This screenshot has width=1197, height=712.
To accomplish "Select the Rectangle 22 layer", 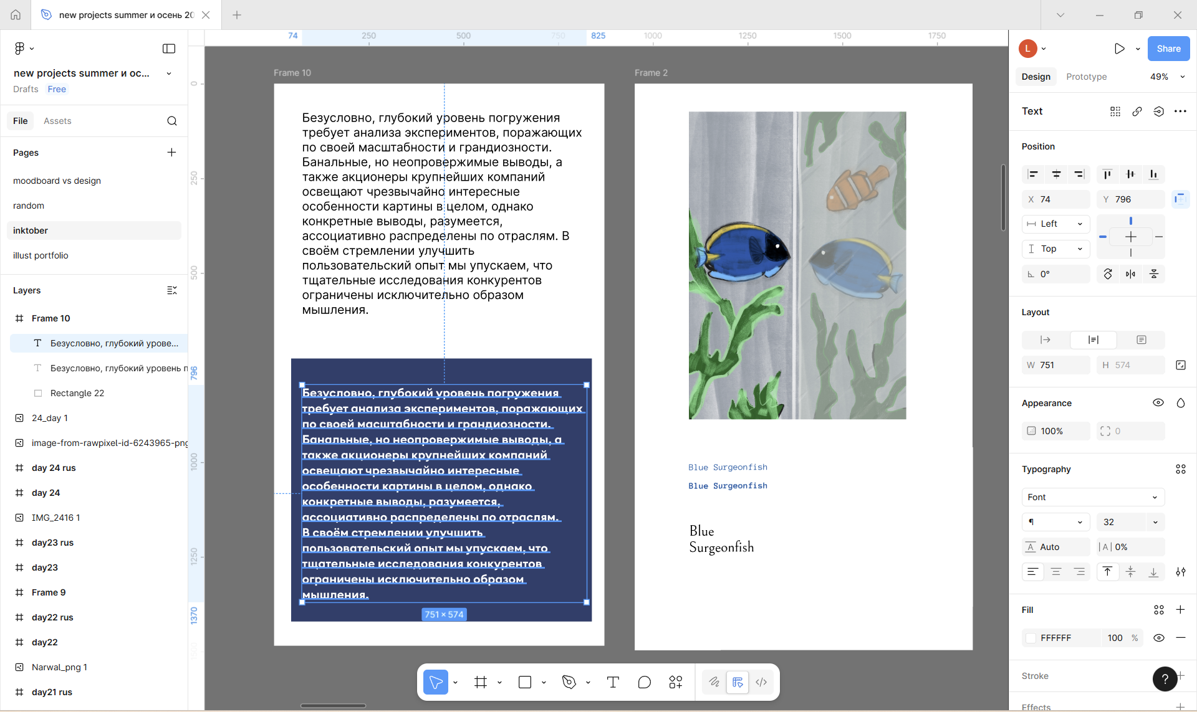I will (77, 393).
